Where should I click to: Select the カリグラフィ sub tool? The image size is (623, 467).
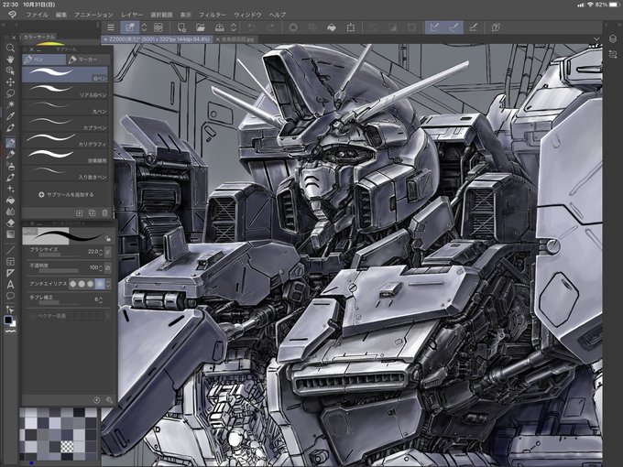[x=65, y=139]
